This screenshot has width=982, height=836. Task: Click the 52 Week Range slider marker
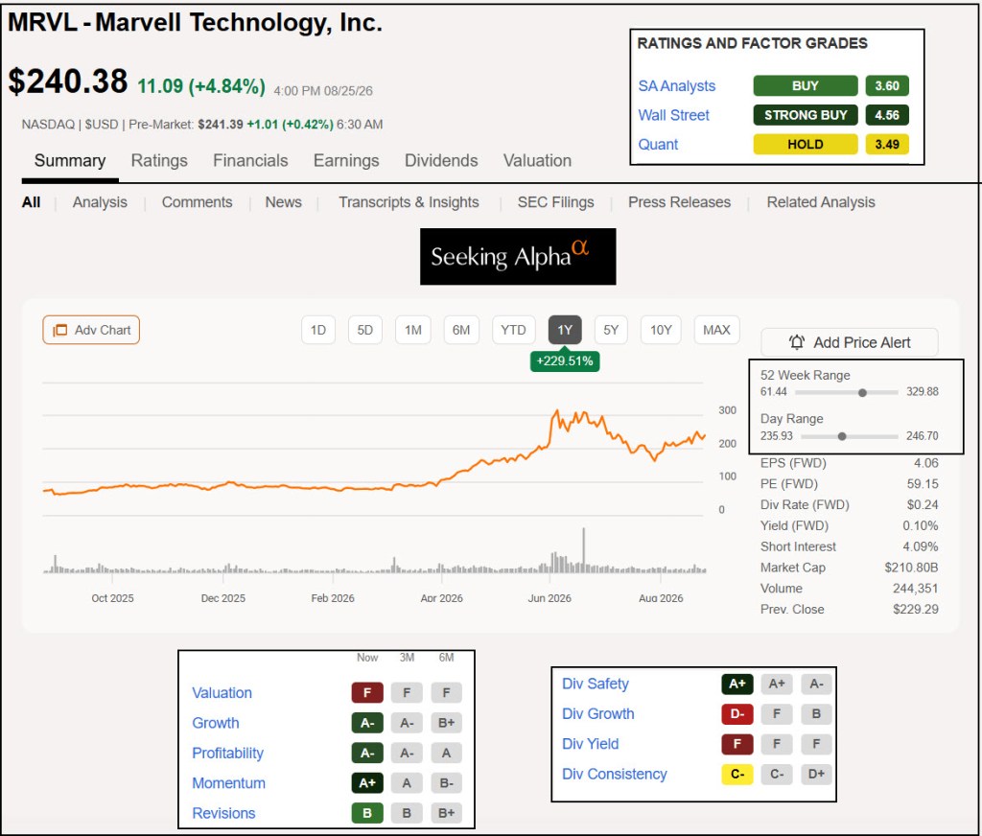[x=862, y=393]
